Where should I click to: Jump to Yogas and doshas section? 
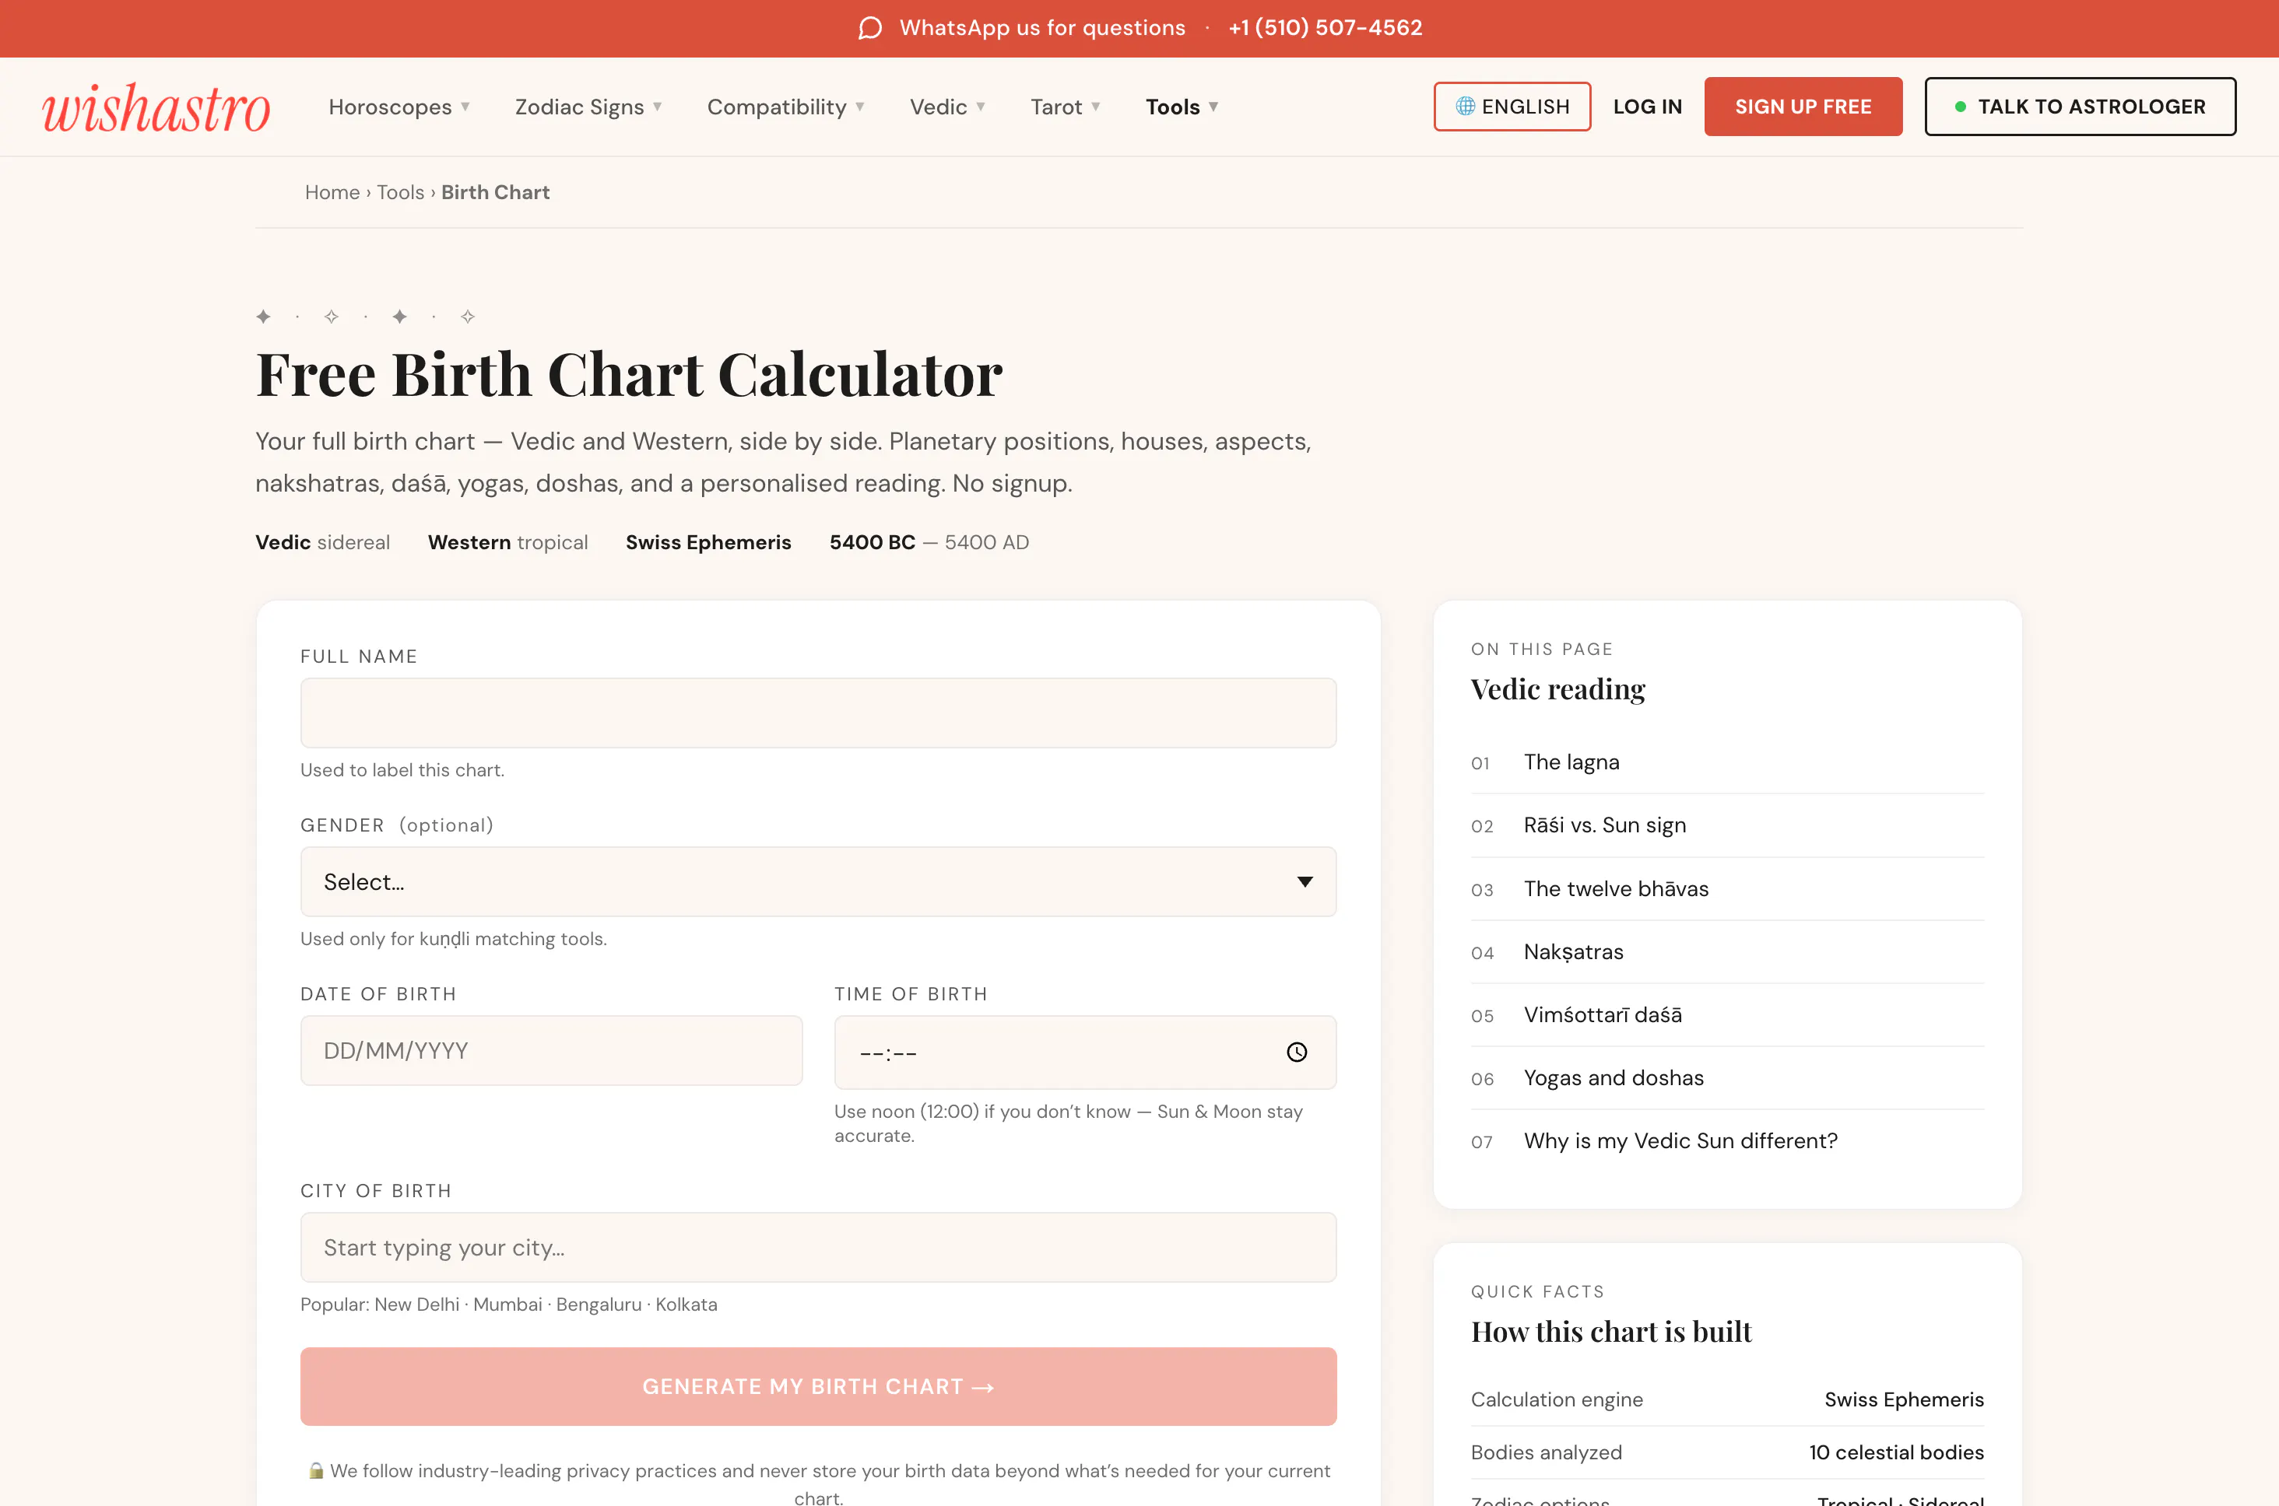point(1726,1079)
